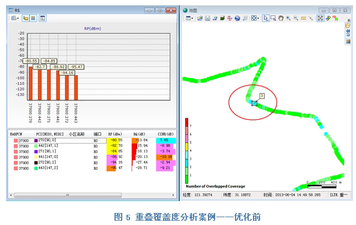This screenshot has height=225, width=356.
Task: Click the time 2013-06-04 status field
Action: point(292,195)
